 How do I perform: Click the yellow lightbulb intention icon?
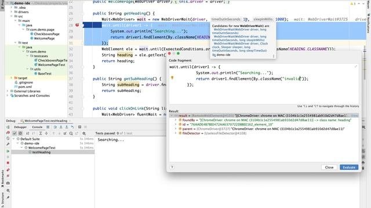pos(172,78)
